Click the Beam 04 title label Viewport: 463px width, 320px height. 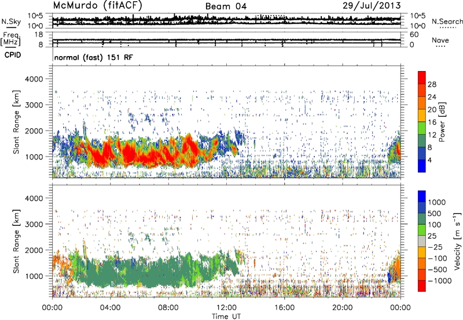point(226,6)
